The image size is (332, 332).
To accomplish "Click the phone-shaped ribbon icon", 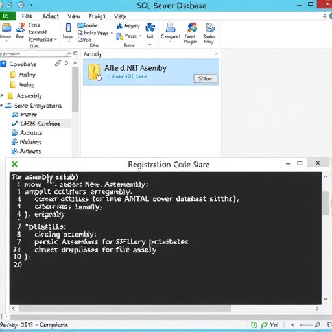I will (x=68, y=28).
